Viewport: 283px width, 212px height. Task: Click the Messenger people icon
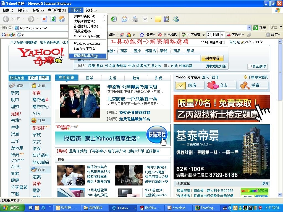pos(176,19)
